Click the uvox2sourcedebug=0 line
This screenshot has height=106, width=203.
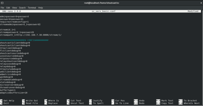12,56
